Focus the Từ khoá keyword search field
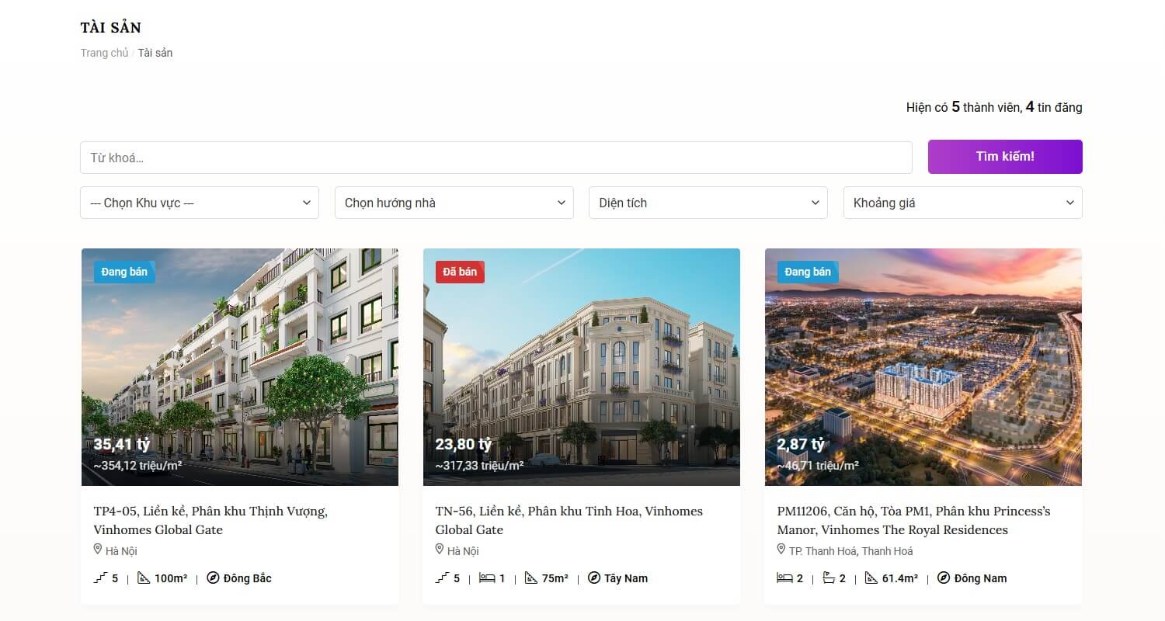Image resolution: width=1165 pixels, height=621 pixels. (x=496, y=158)
